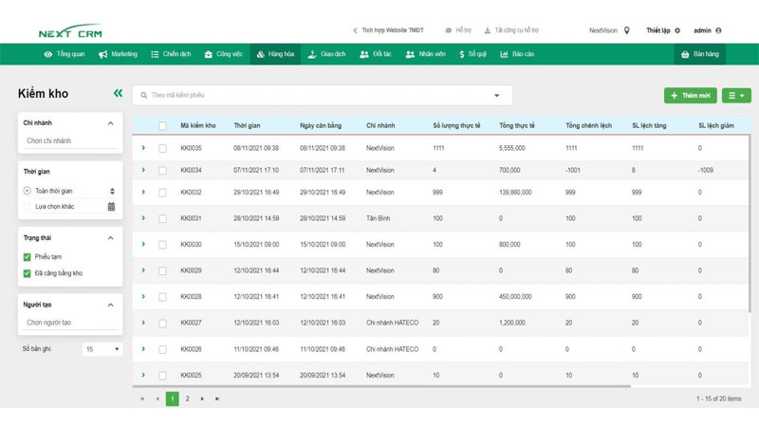
Task: Select Lựa chọn khác radio option
Action: coord(28,207)
